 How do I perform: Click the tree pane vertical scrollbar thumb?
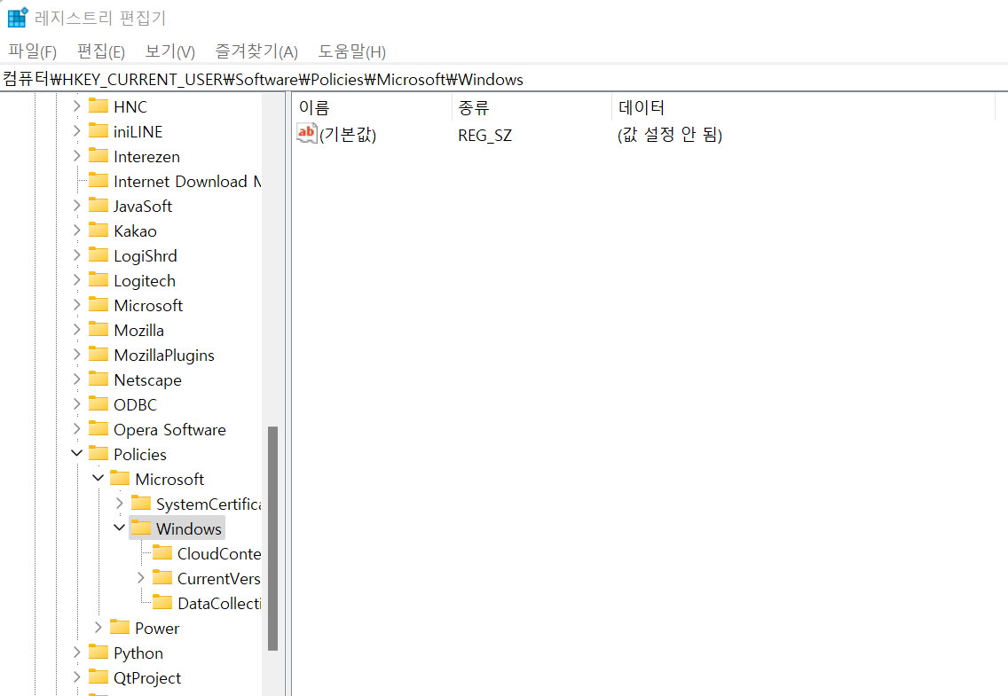pos(272,538)
